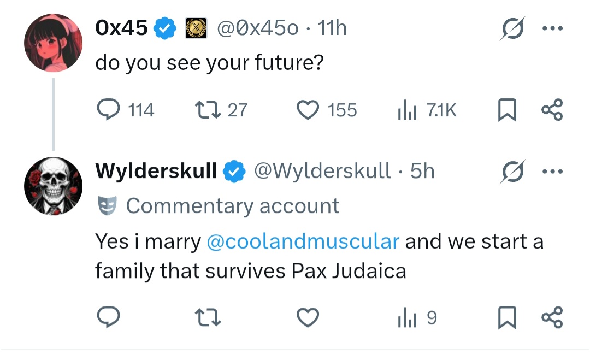Image resolution: width=590 pixels, height=354 pixels.
Task: View analytics on Wylderskull's reply
Action: point(408,317)
